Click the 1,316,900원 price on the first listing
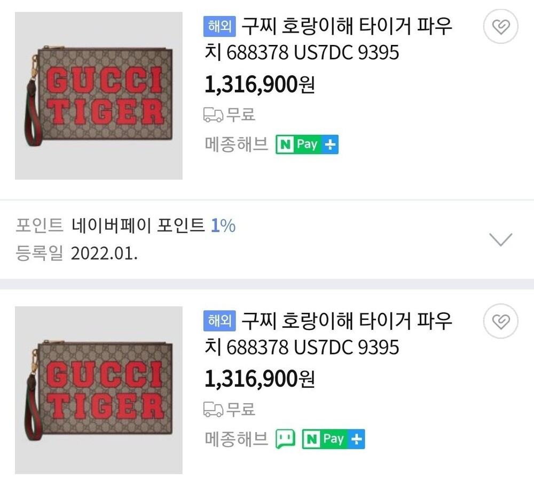The height and width of the screenshot is (493, 534). [x=260, y=84]
